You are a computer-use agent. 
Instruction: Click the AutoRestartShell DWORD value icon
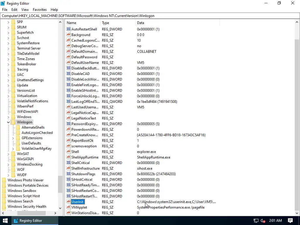(x=69, y=29)
